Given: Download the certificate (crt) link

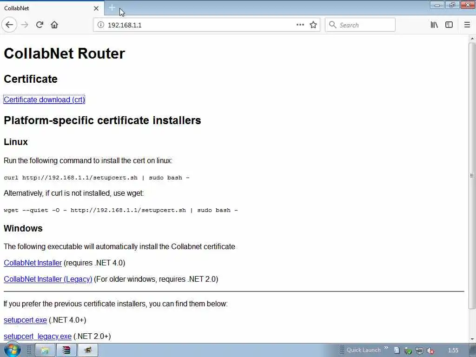Looking at the screenshot, I should tap(44, 99).
